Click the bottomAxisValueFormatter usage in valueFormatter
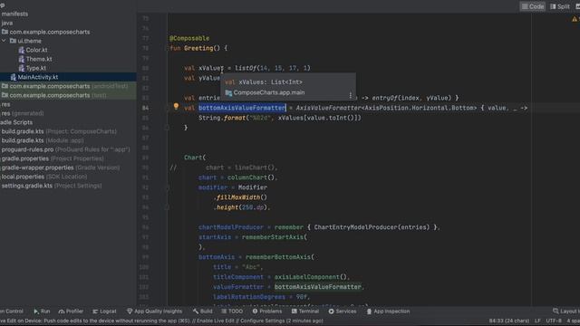 pyautogui.click(x=318, y=287)
